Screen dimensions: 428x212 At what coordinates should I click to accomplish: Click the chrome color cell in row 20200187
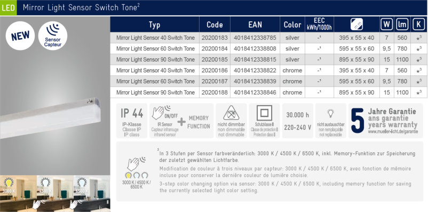click(x=292, y=81)
